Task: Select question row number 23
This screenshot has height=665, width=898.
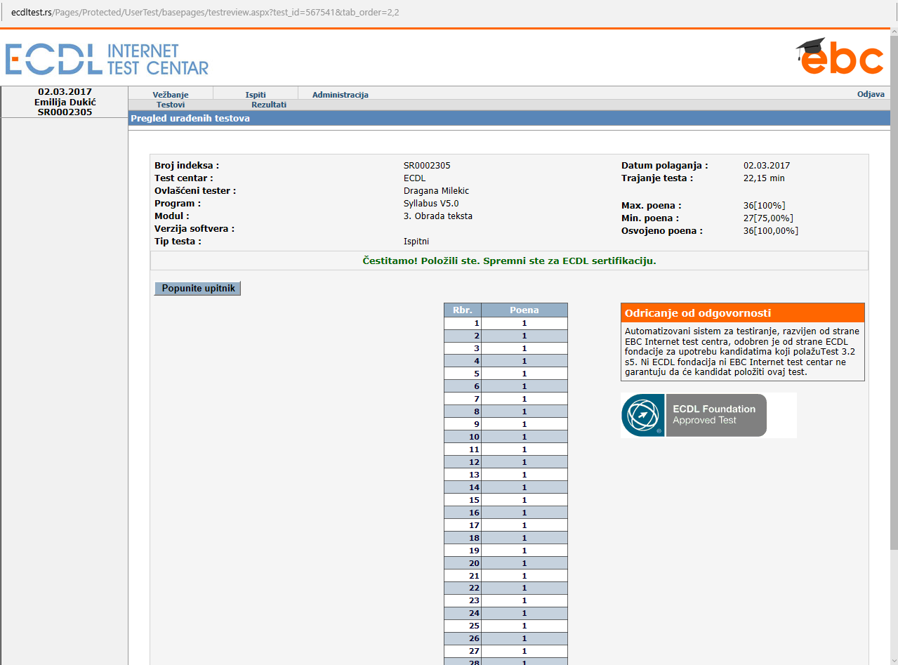Action: pyautogui.click(x=506, y=600)
